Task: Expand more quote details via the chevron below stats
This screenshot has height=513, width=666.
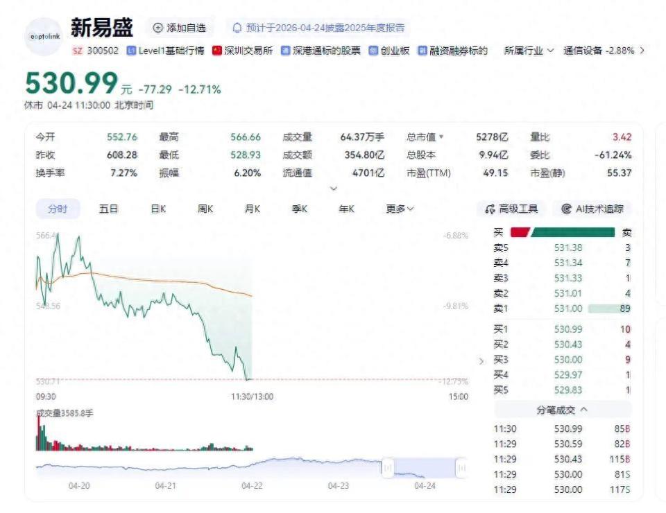Action: coord(334,189)
